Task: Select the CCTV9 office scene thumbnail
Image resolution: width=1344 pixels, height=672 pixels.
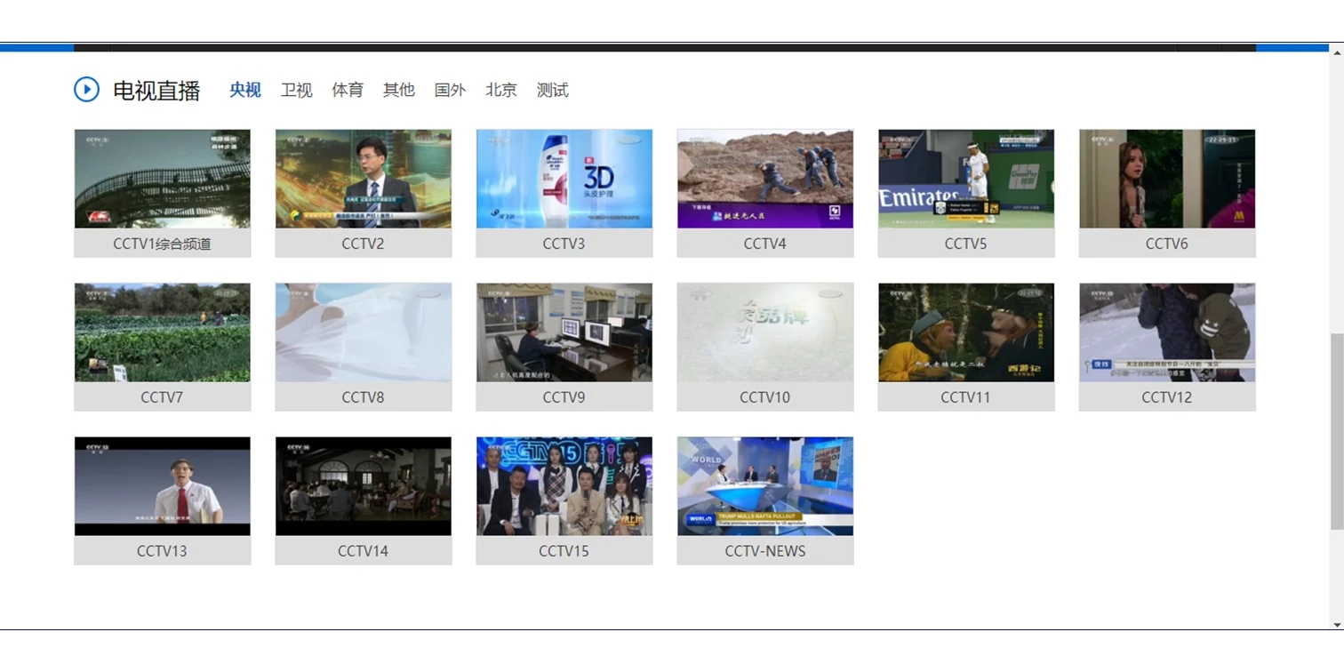Action: 564,332
